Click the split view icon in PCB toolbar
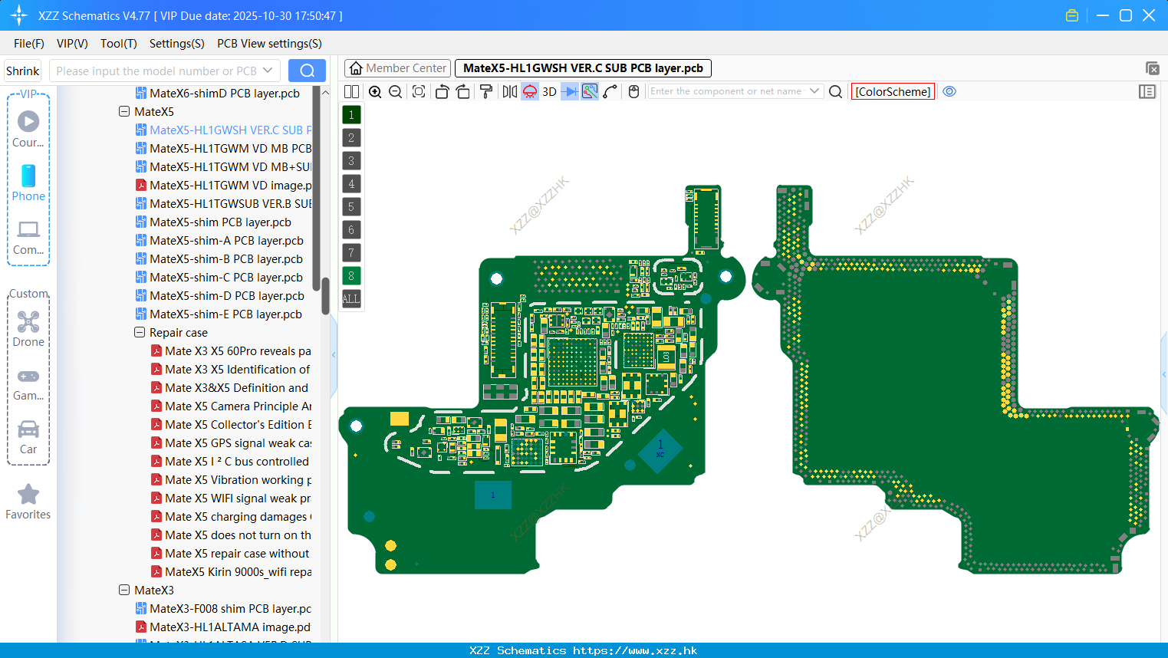 point(351,91)
